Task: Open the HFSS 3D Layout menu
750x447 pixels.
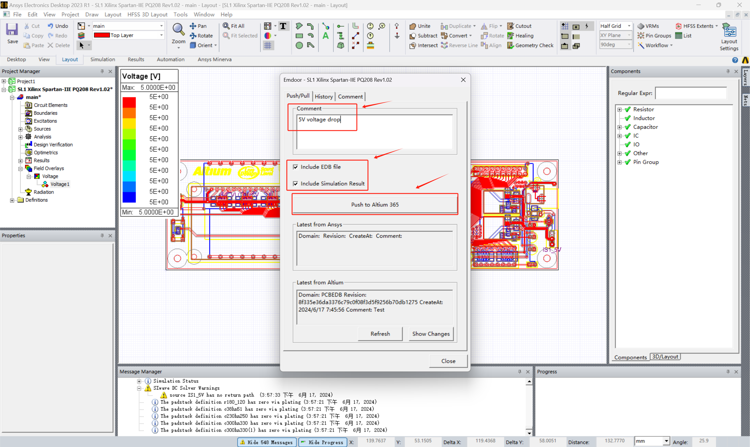Action: click(147, 14)
